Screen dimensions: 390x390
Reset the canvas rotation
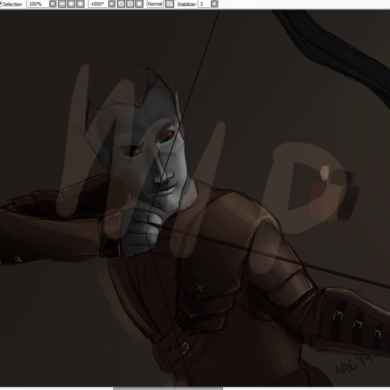click(139, 4)
